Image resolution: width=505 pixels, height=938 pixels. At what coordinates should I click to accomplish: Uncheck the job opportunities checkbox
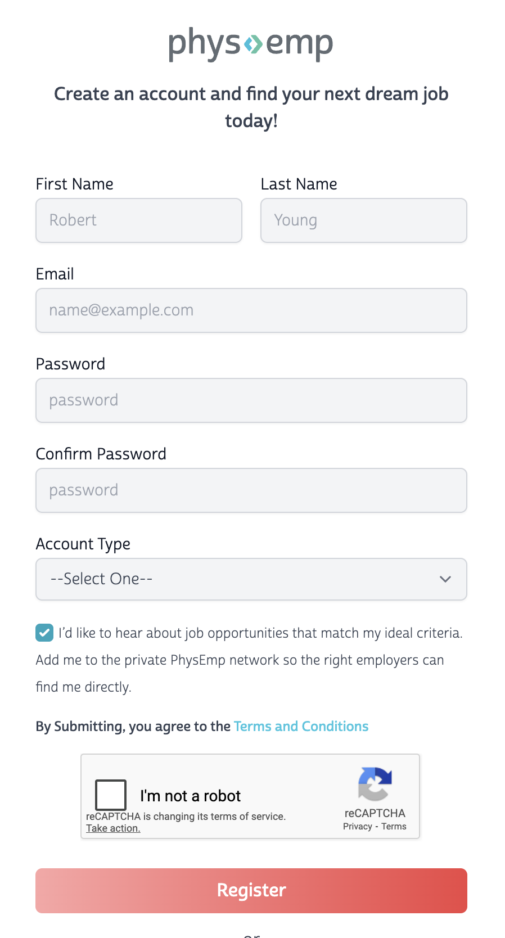pyautogui.click(x=44, y=633)
